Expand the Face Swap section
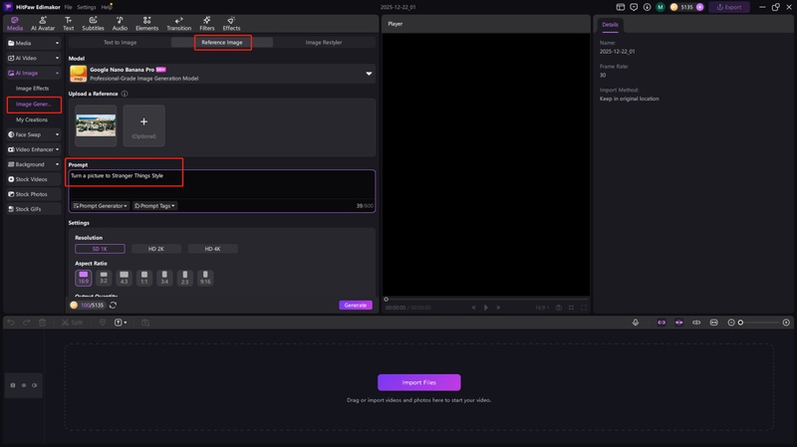The width and height of the screenshot is (797, 447). pos(34,134)
